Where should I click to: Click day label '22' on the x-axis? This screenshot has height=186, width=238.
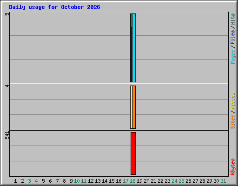pos(160,181)
